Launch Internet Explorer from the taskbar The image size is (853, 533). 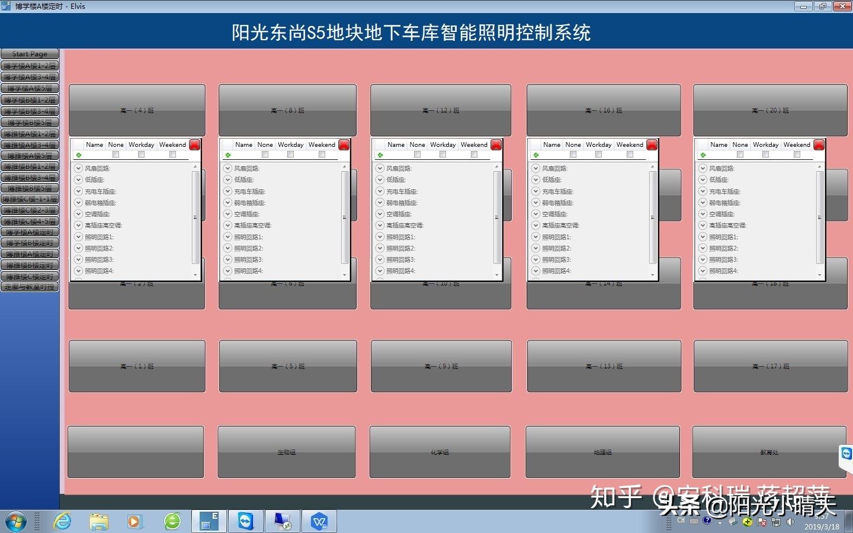[62, 522]
